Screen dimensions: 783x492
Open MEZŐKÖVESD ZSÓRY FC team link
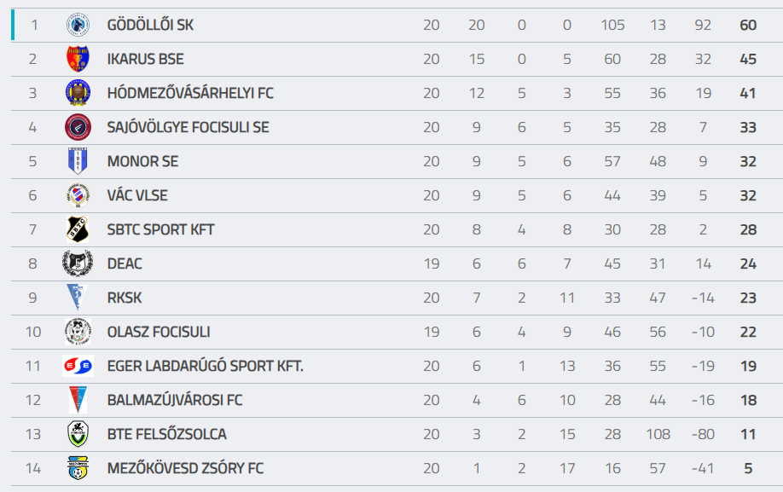tap(185, 468)
